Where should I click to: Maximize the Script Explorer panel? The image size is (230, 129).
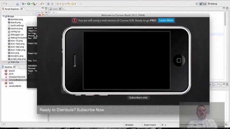pos(46,8)
